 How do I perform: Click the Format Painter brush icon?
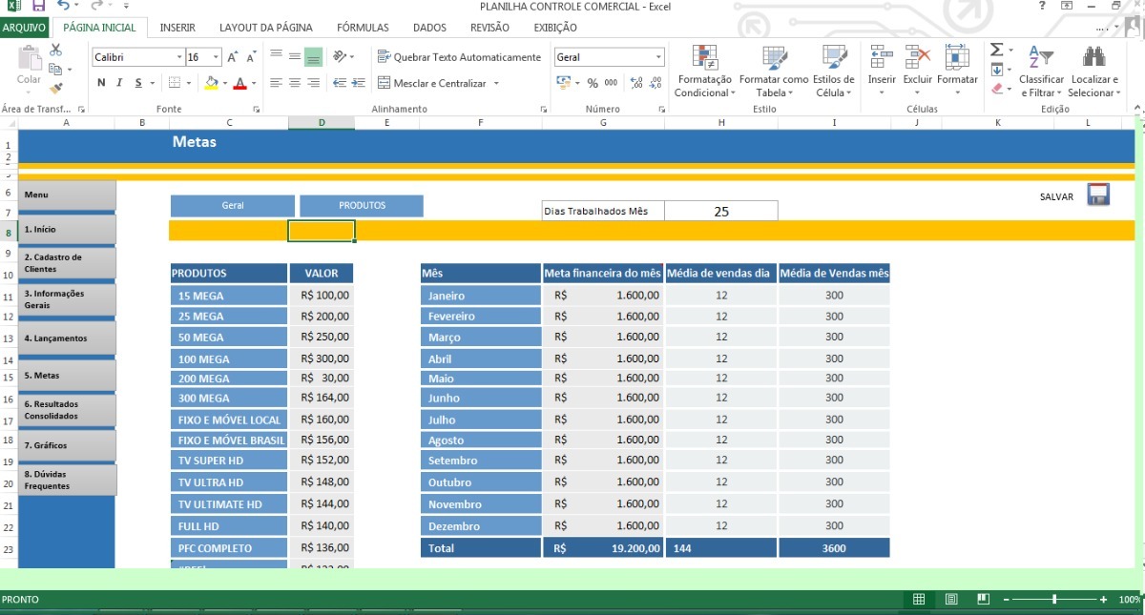(55, 88)
